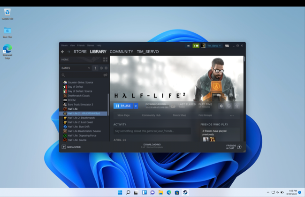Open the Find Groups link
Image resolution: width=305 pixels, height=197 pixels.
(x=205, y=115)
